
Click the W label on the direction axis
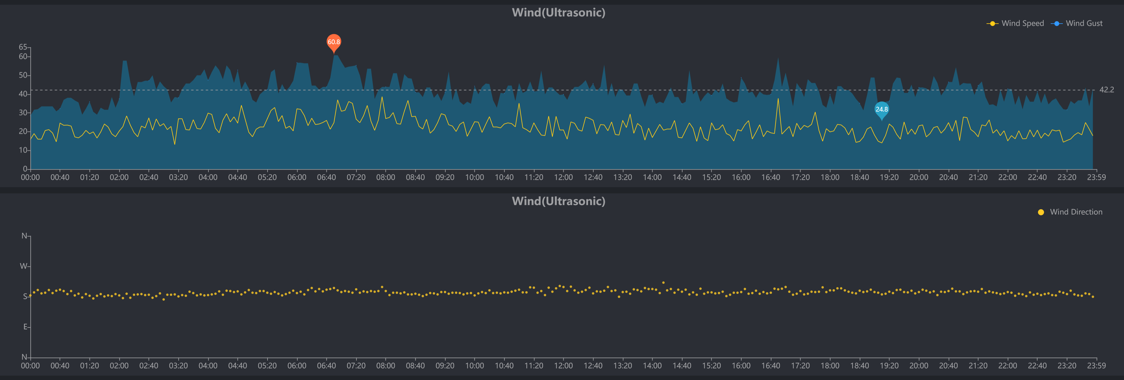pos(24,266)
